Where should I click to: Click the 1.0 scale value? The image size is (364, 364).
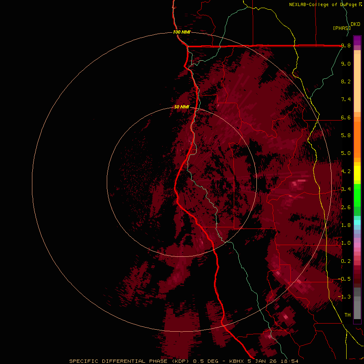346,243
